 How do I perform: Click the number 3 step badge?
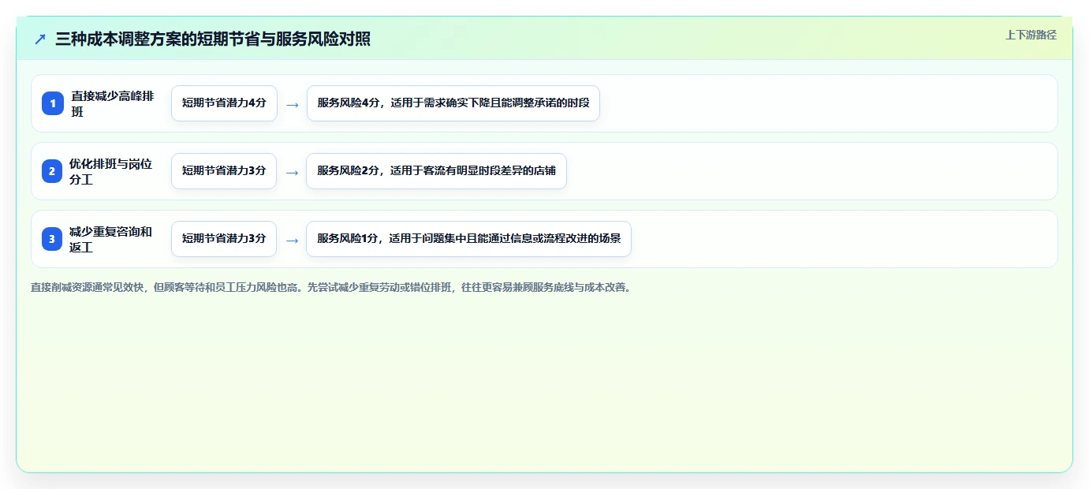pos(52,239)
